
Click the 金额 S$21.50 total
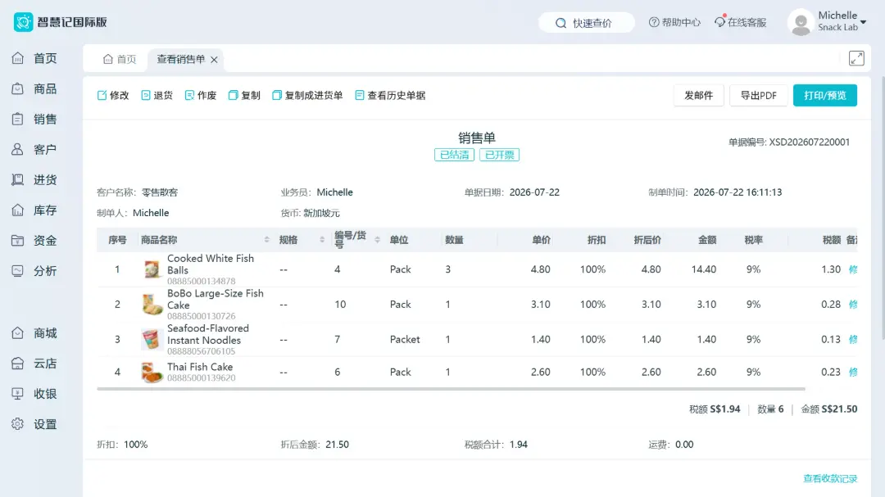click(x=829, y=409)
